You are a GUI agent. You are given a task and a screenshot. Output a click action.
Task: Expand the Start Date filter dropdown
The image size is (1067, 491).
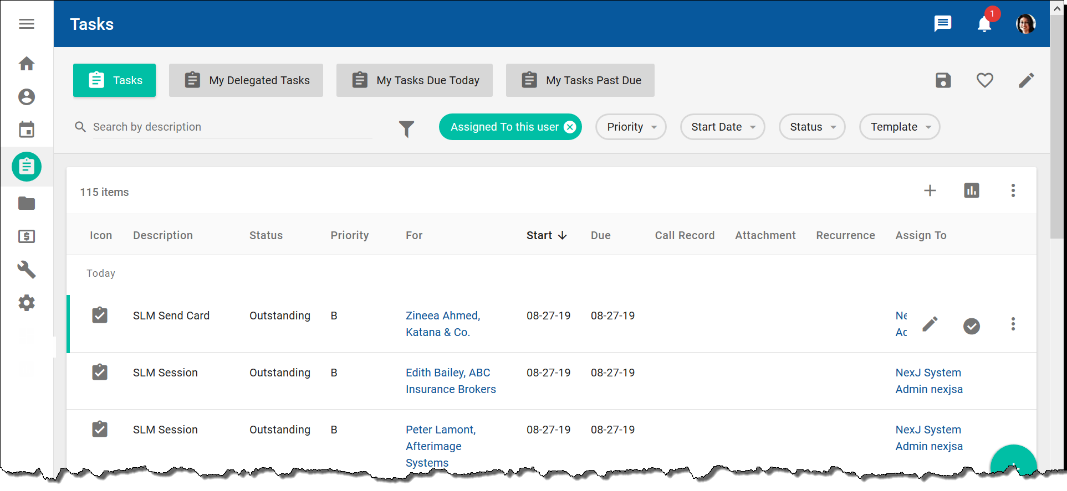(x=722, y=127)
